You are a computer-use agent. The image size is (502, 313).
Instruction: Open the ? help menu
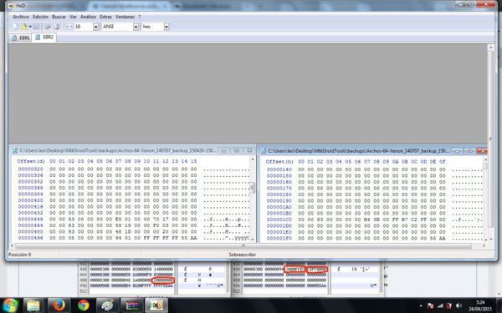tap(139, 17)
